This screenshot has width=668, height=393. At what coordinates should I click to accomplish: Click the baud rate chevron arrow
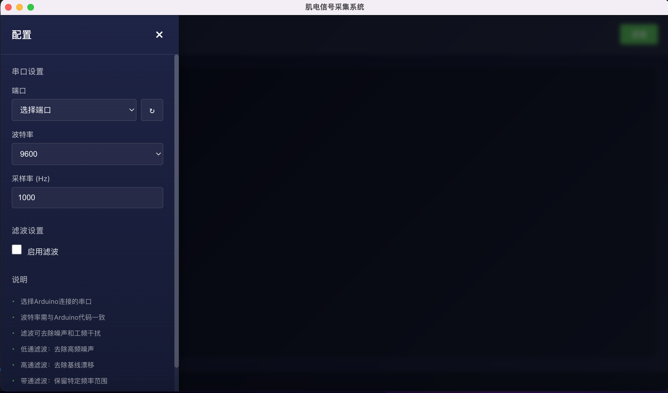pos(158,154)
